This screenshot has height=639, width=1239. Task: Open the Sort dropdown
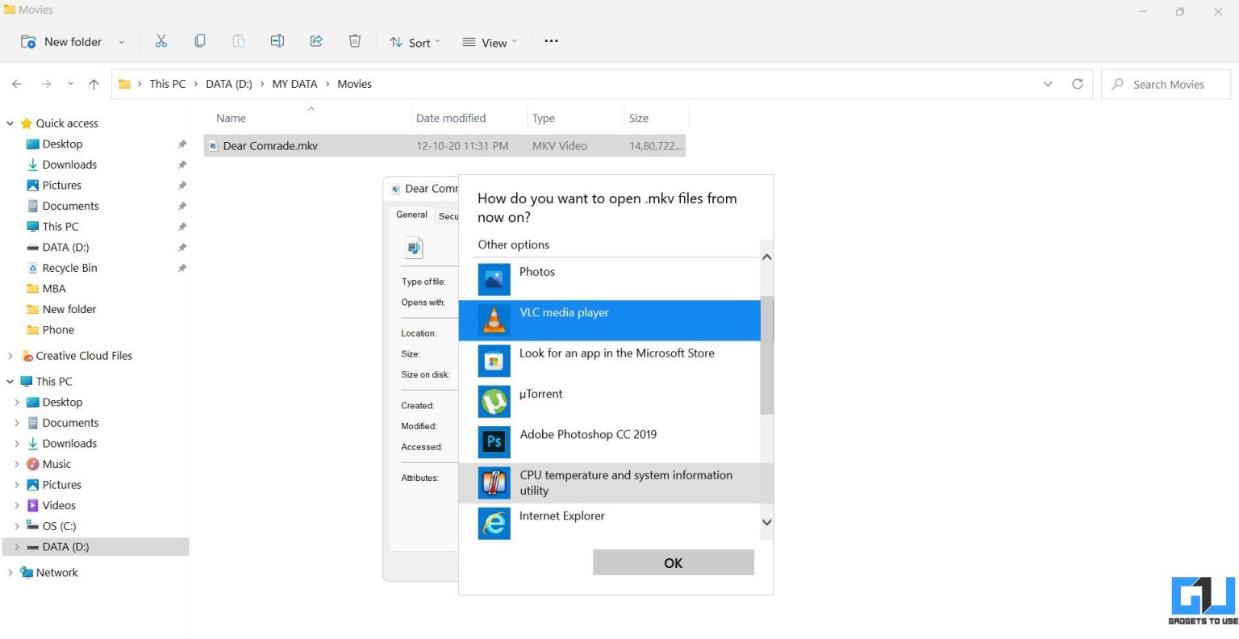(415, 41)
